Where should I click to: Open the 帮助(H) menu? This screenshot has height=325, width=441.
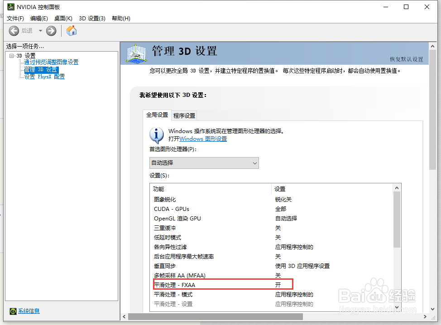tap(121, 19)
